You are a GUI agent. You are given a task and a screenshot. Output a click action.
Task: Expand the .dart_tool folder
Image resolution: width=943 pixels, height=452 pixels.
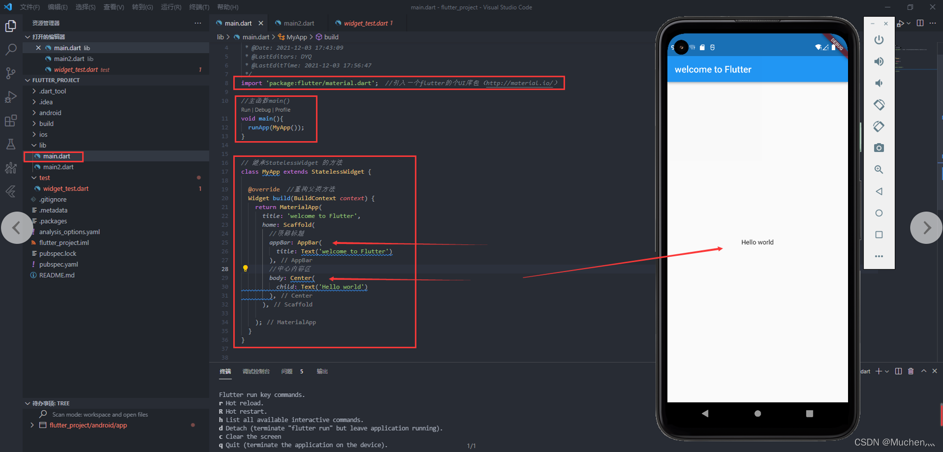(x=34, y=91)
